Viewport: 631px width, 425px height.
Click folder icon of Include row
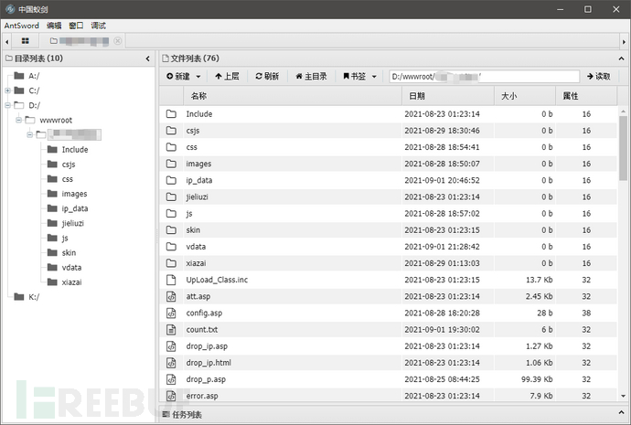click(171, 113)
